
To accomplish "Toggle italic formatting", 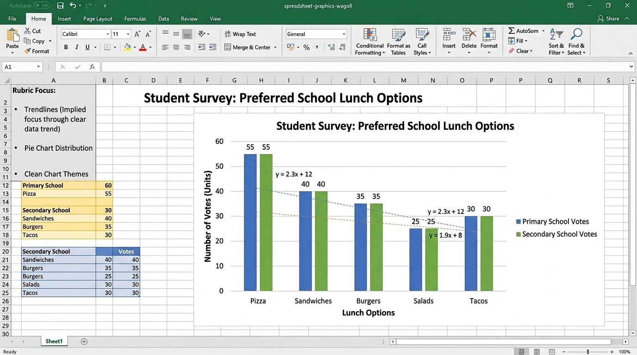I will click(x=77, y=47).
